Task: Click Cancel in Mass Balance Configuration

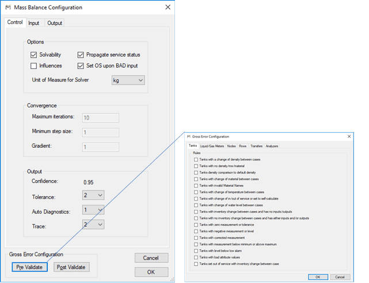Action: [151, 258]
